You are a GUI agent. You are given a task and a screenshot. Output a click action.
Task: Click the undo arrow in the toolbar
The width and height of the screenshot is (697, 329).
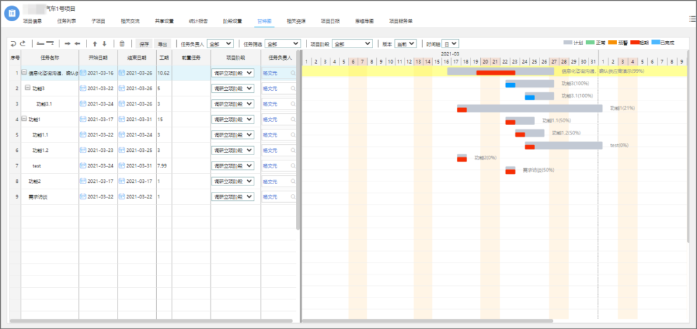14,43
